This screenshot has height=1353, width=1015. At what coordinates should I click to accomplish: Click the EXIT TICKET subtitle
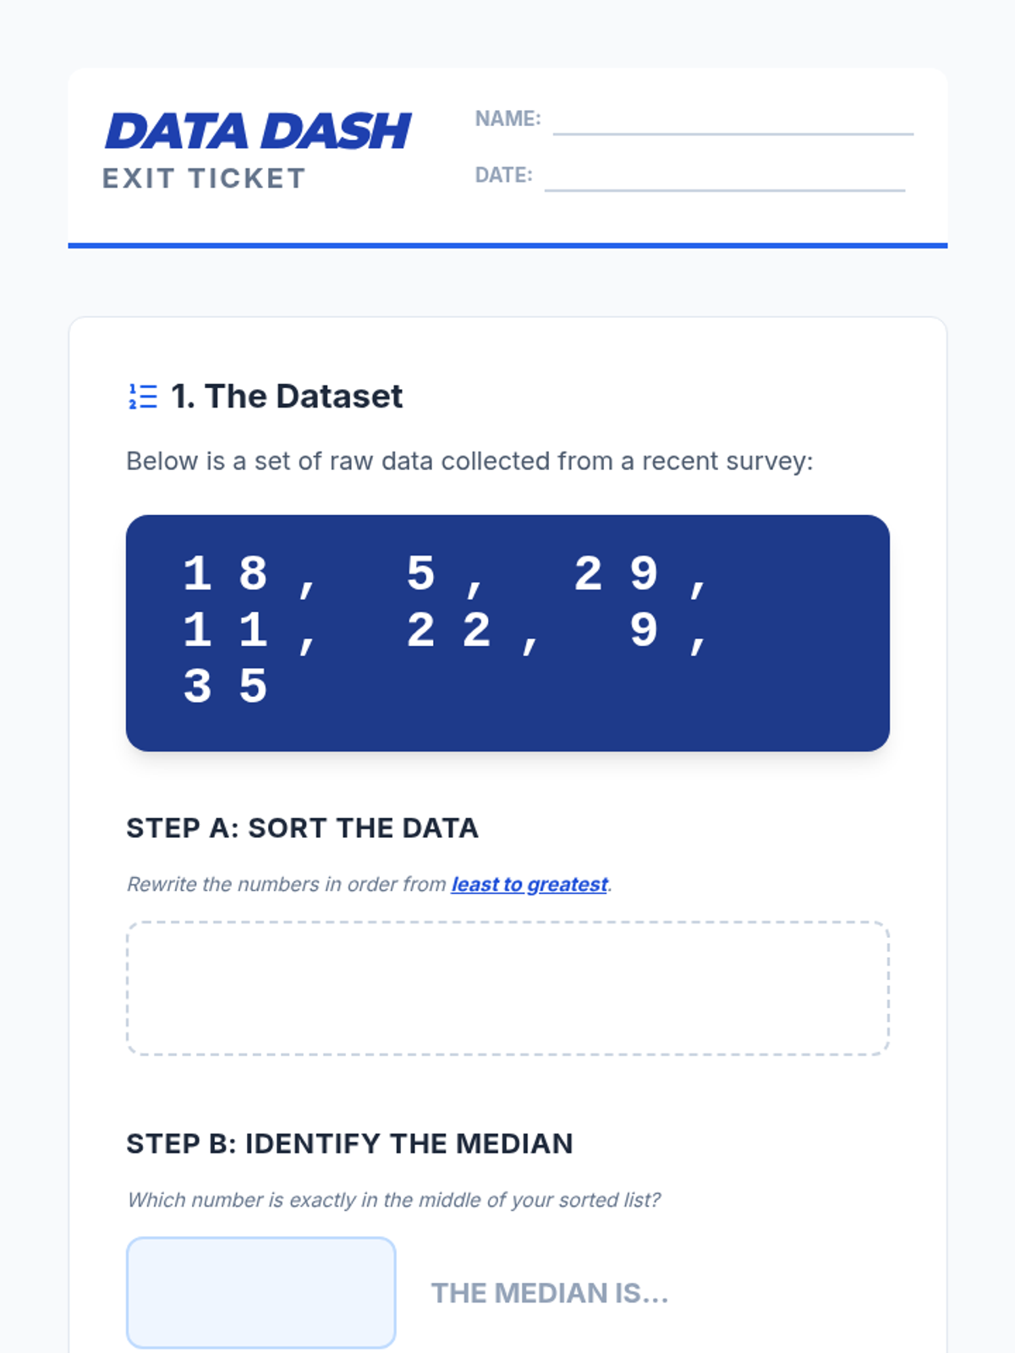pyautogui.click(x=204, y=178)
